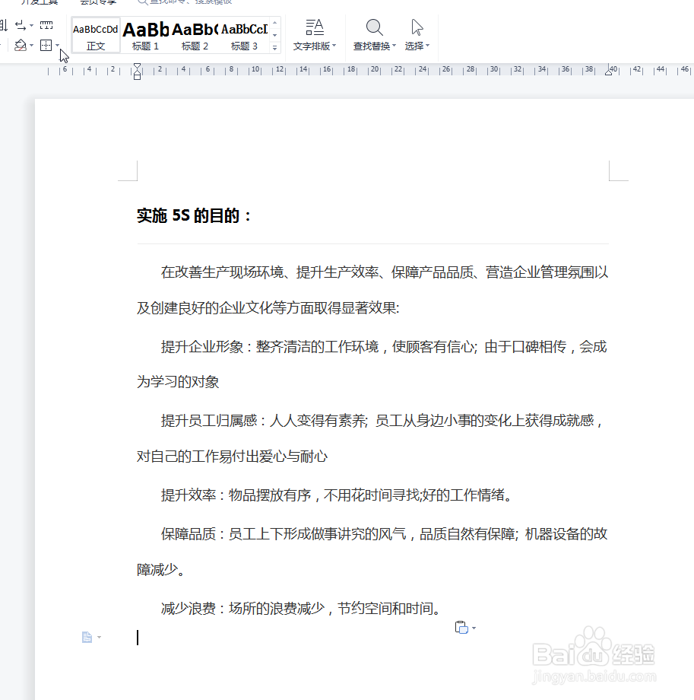Screen dimensions: 694x700
Task: Apply the 标题 2 heading style
Action: (x=195, y=35)
